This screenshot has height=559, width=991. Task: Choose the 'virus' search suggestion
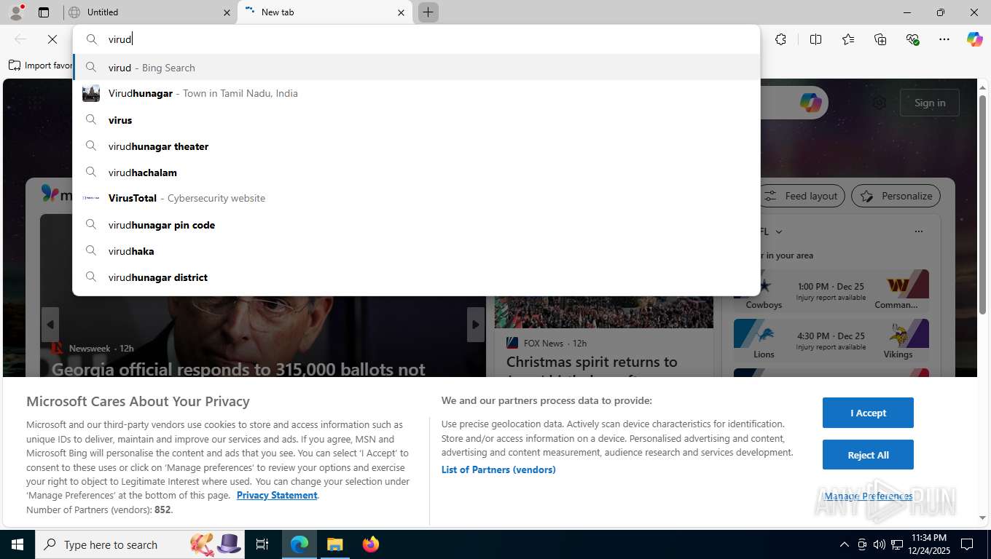click(416, 120)
